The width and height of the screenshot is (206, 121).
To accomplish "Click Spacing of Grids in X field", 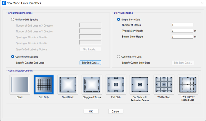I will (x=90, y=37).
